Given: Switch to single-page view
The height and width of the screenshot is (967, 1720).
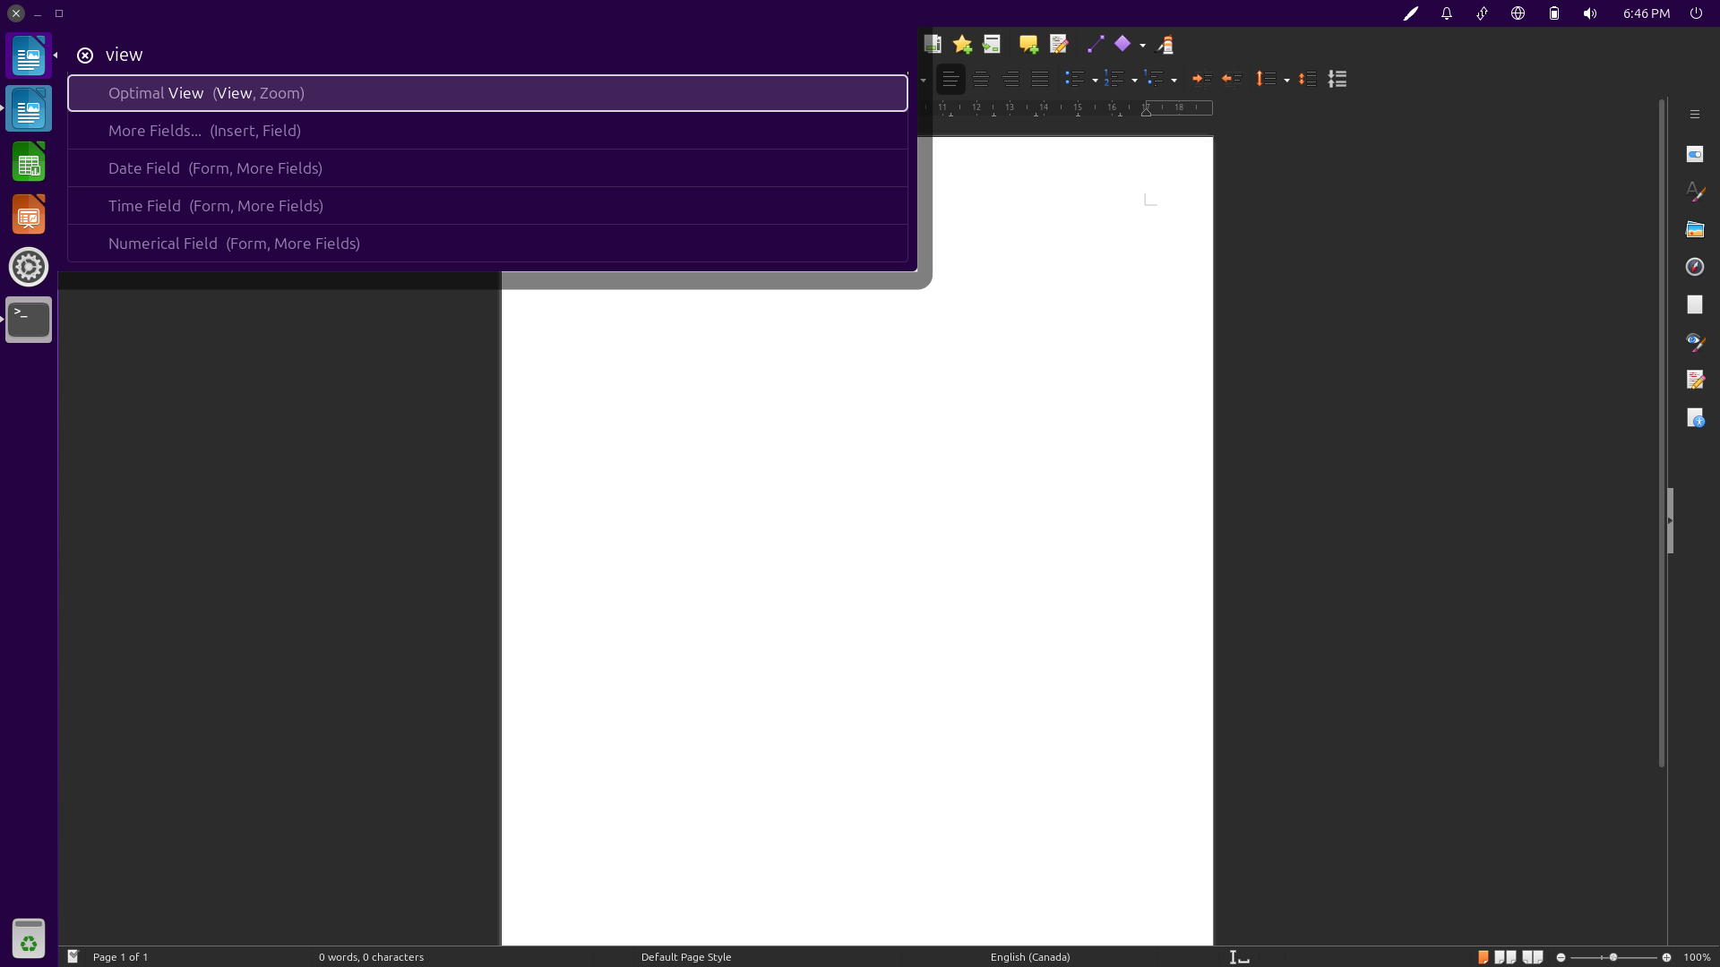Looking at the screenshot, I should coord(1483,957).
